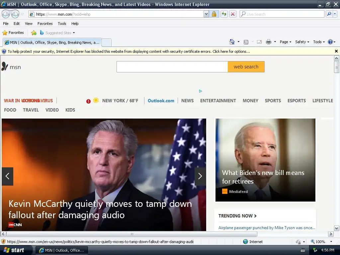Go to the TRAVEL section

31,110
